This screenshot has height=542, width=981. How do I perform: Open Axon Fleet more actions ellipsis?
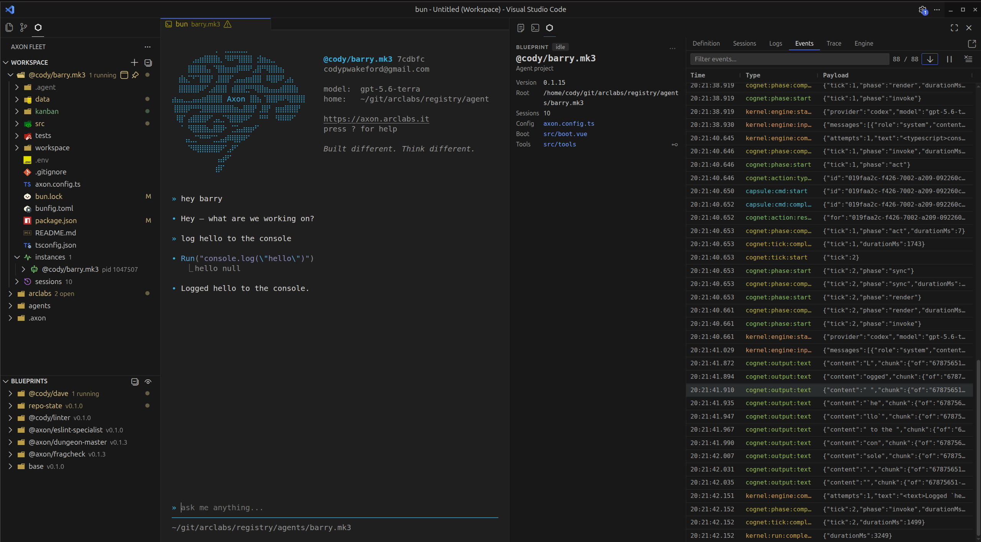tap(148, 47)
